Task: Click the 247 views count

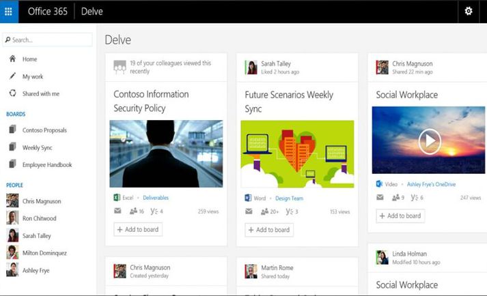Action: coord(471,197)
